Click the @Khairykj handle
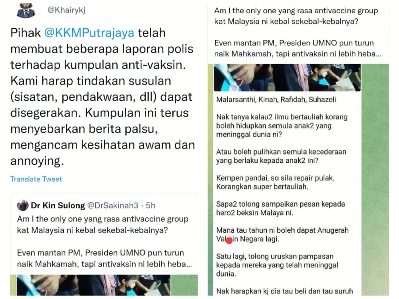The width and height of the screenshot is (399, 299). [66, 10]
